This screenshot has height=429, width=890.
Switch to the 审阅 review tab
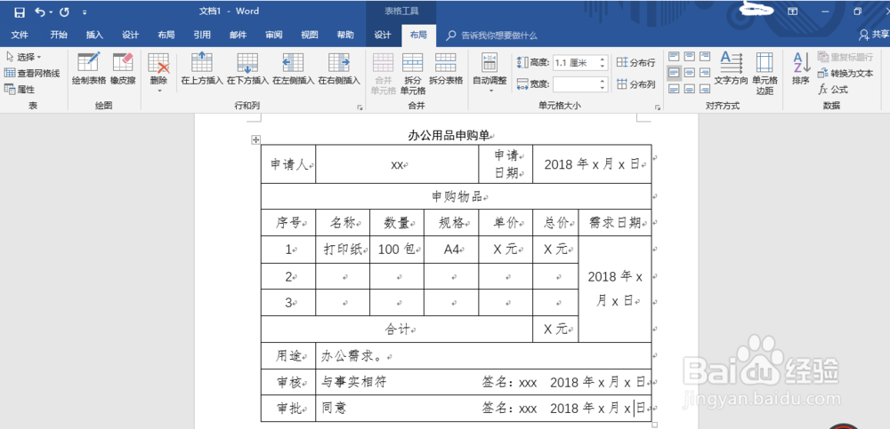pyautogui.click(x=273, y=36)
